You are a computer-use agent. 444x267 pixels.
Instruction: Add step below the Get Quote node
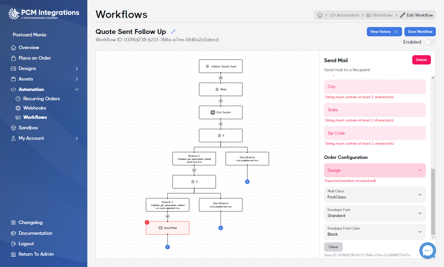pos(221,124)
